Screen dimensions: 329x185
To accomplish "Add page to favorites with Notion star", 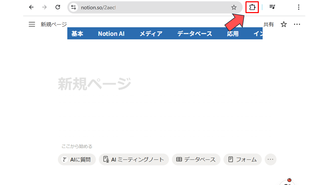I will click(x=284, y=24).
